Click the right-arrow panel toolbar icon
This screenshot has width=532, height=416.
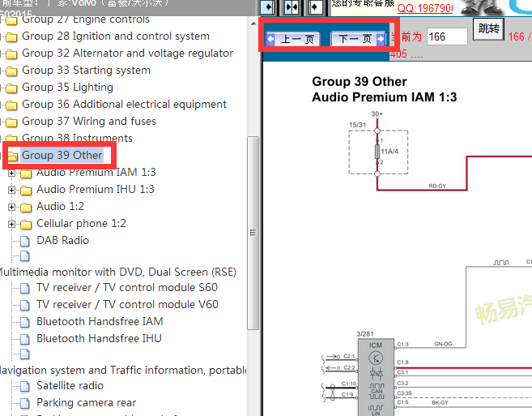[x=267, y=6]
